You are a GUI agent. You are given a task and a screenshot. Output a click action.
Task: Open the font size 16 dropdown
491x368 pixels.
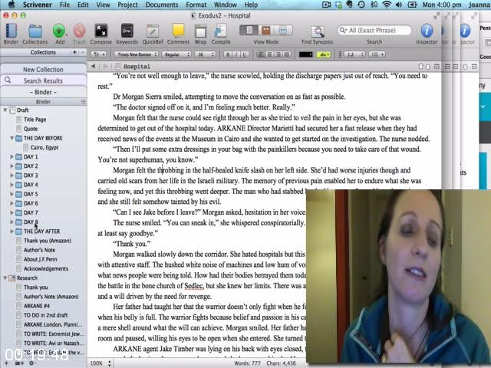tap(205, 54)
